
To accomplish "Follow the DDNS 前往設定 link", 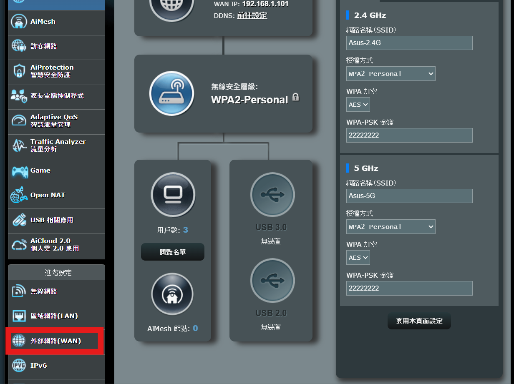I will (252, 16).
